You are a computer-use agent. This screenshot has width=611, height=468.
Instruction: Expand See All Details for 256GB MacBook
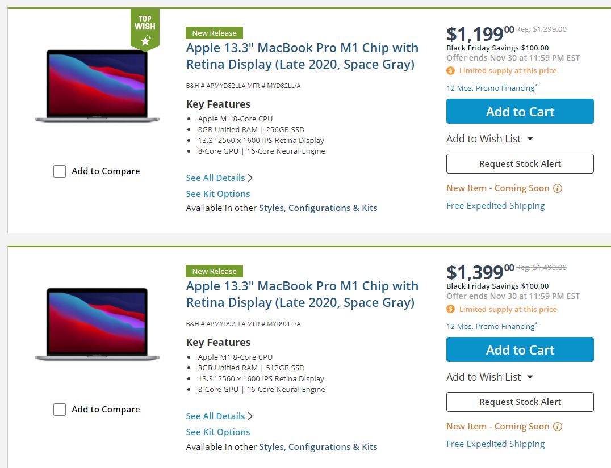[x=219, y=178]
